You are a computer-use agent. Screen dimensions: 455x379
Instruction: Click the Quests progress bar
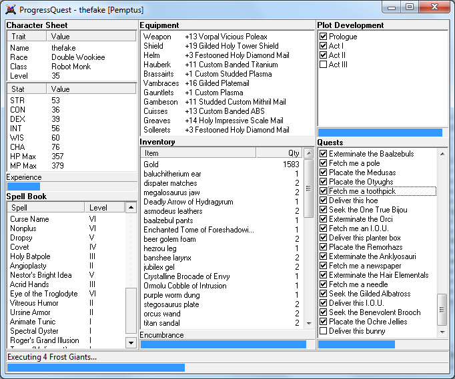383,344
